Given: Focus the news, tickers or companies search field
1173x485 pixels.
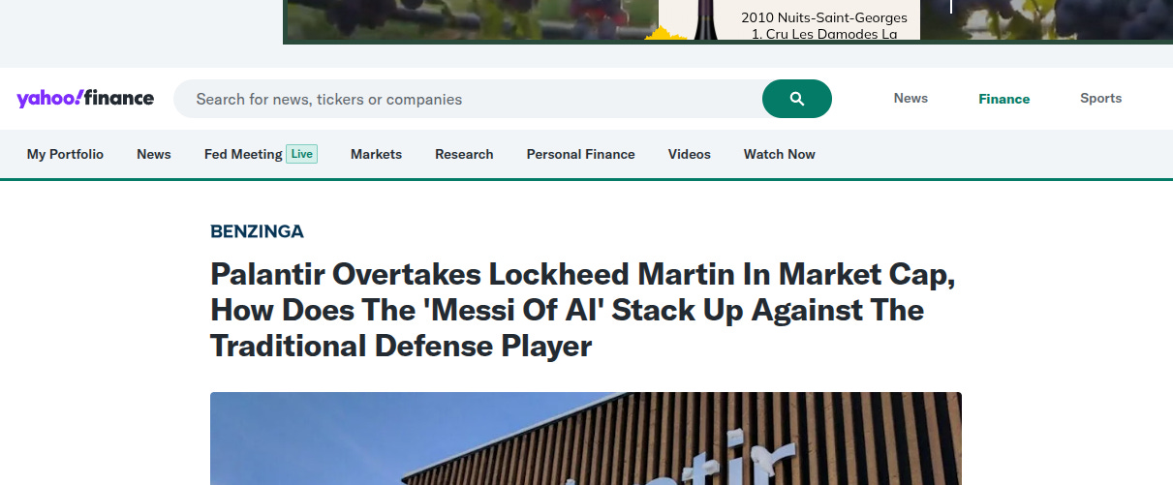Looking at the screenshot, I should (x=468, y=99).
